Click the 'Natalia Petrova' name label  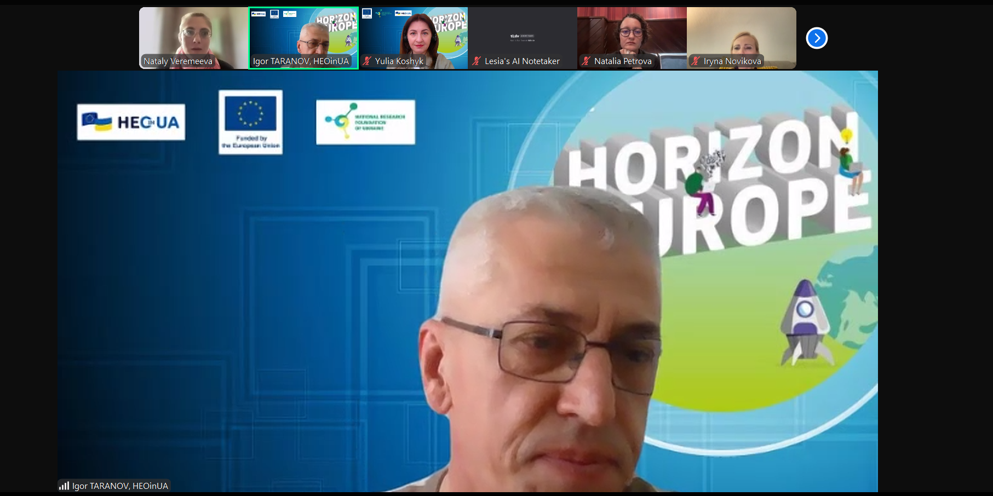pyautogui.click(x=623, y=61)
